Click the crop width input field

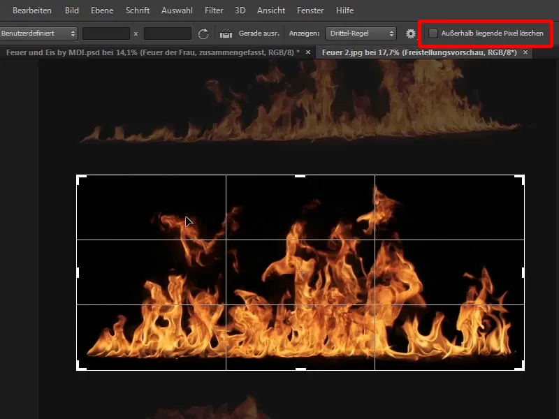tap(106, 34)
